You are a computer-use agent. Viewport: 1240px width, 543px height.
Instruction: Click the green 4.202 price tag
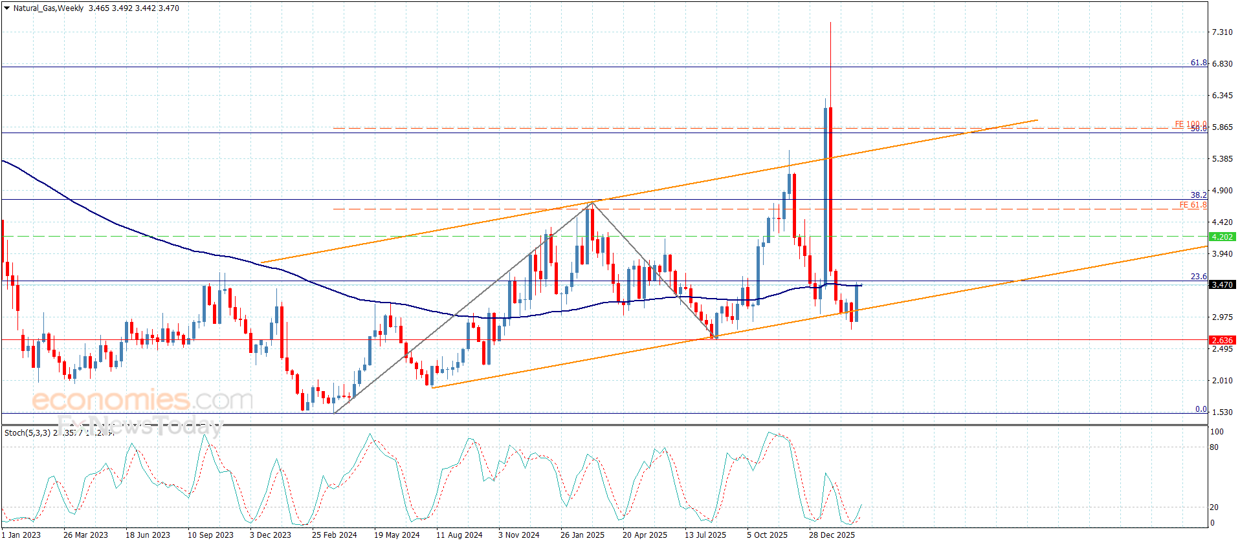click(1222, 237)
